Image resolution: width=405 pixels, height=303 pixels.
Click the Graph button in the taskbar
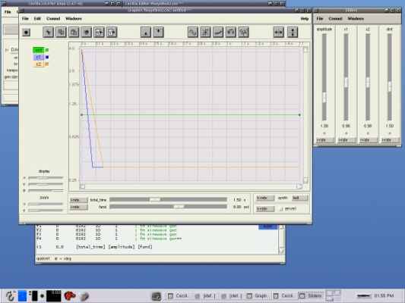tap(257, 295)
